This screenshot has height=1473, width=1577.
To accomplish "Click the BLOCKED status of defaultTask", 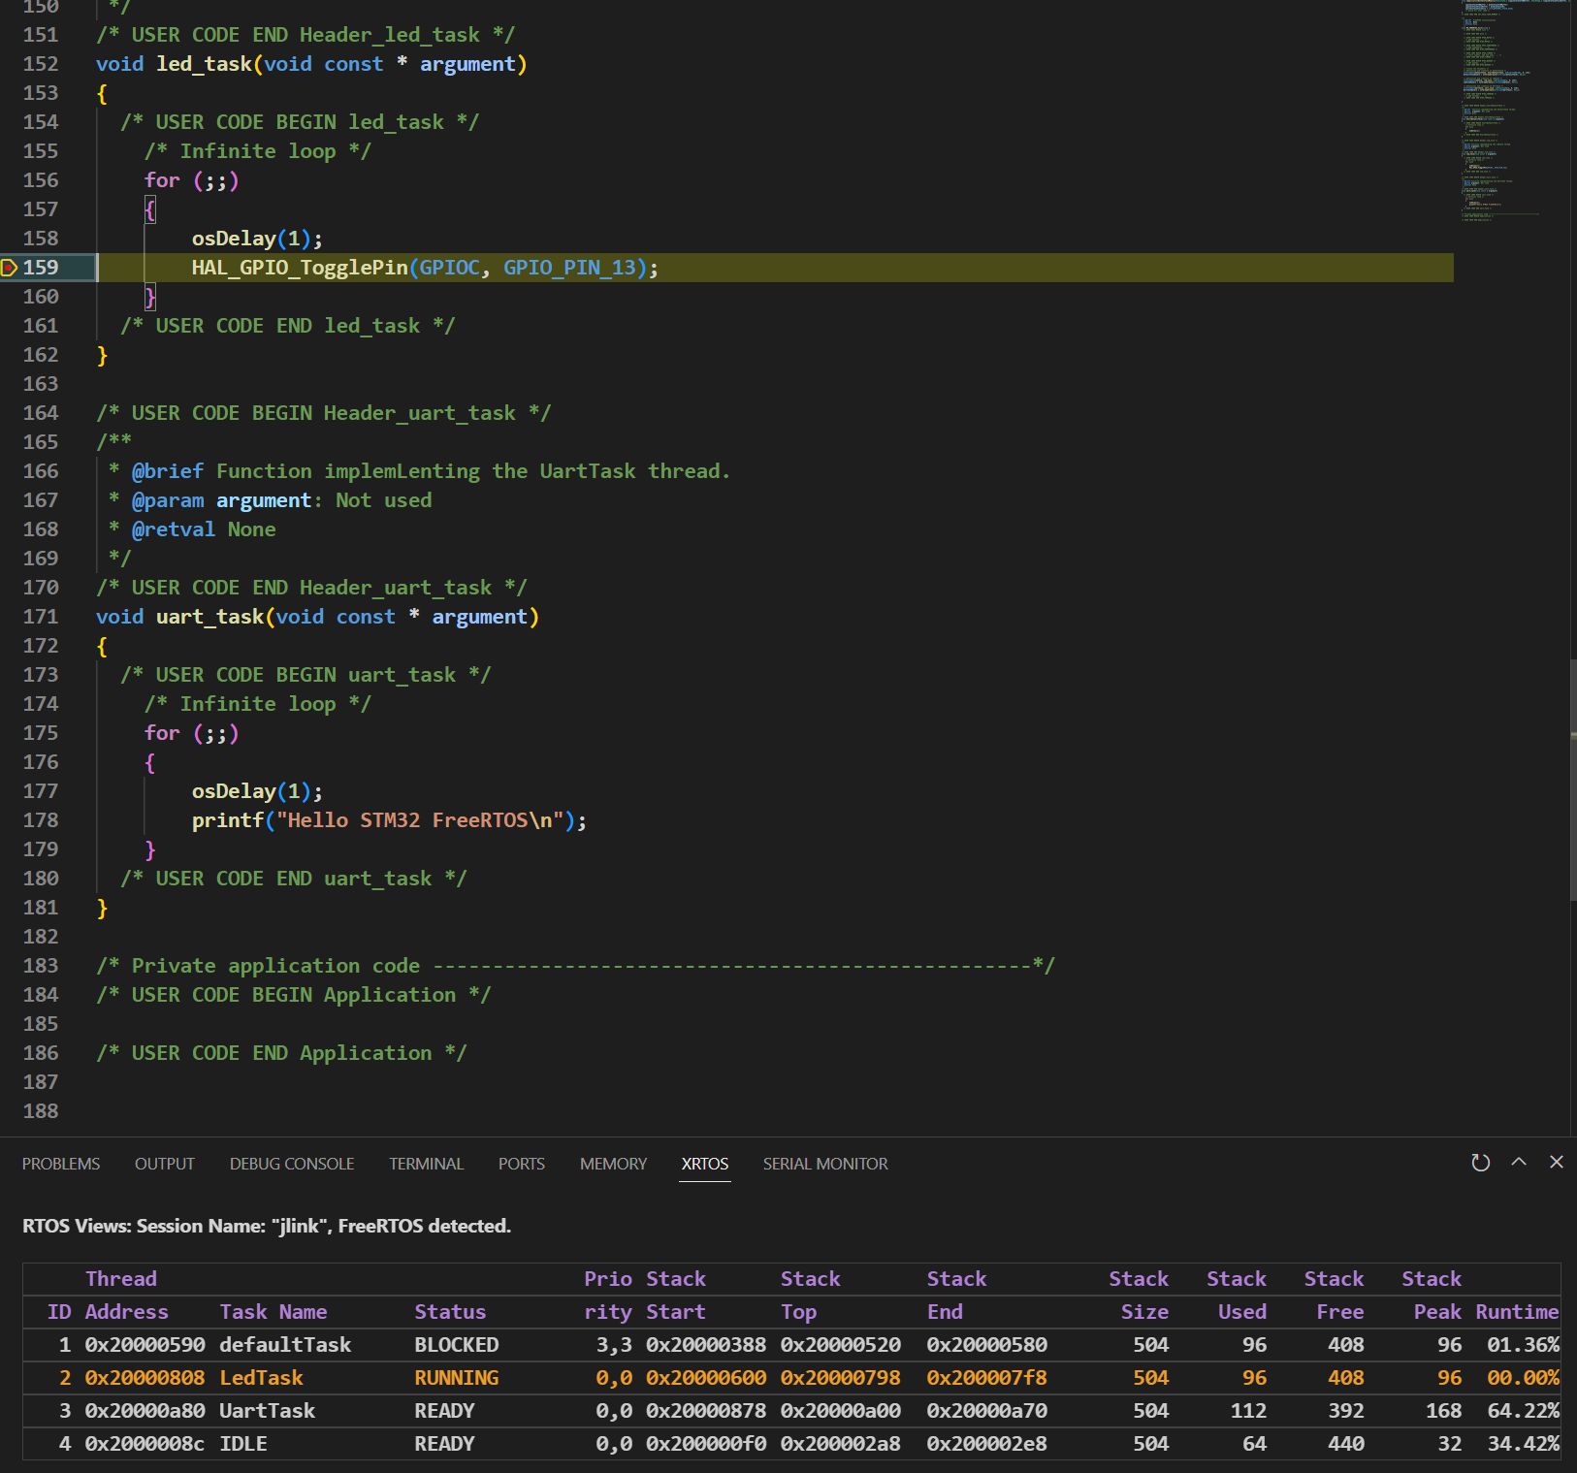I will tap(457, 1345).
